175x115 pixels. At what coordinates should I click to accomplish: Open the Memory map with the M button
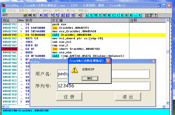pyautogui.click(x=96, y=15)
